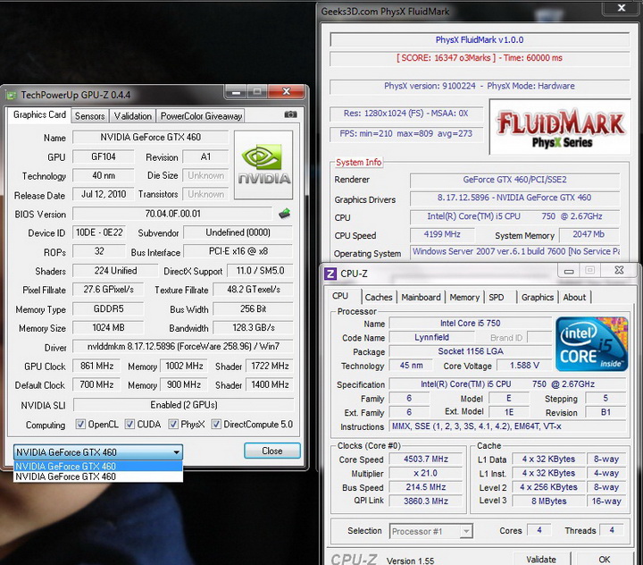Open the Validation tab in GPU-Z
Viewport: 643px width, 565px height.
(133, 116)
